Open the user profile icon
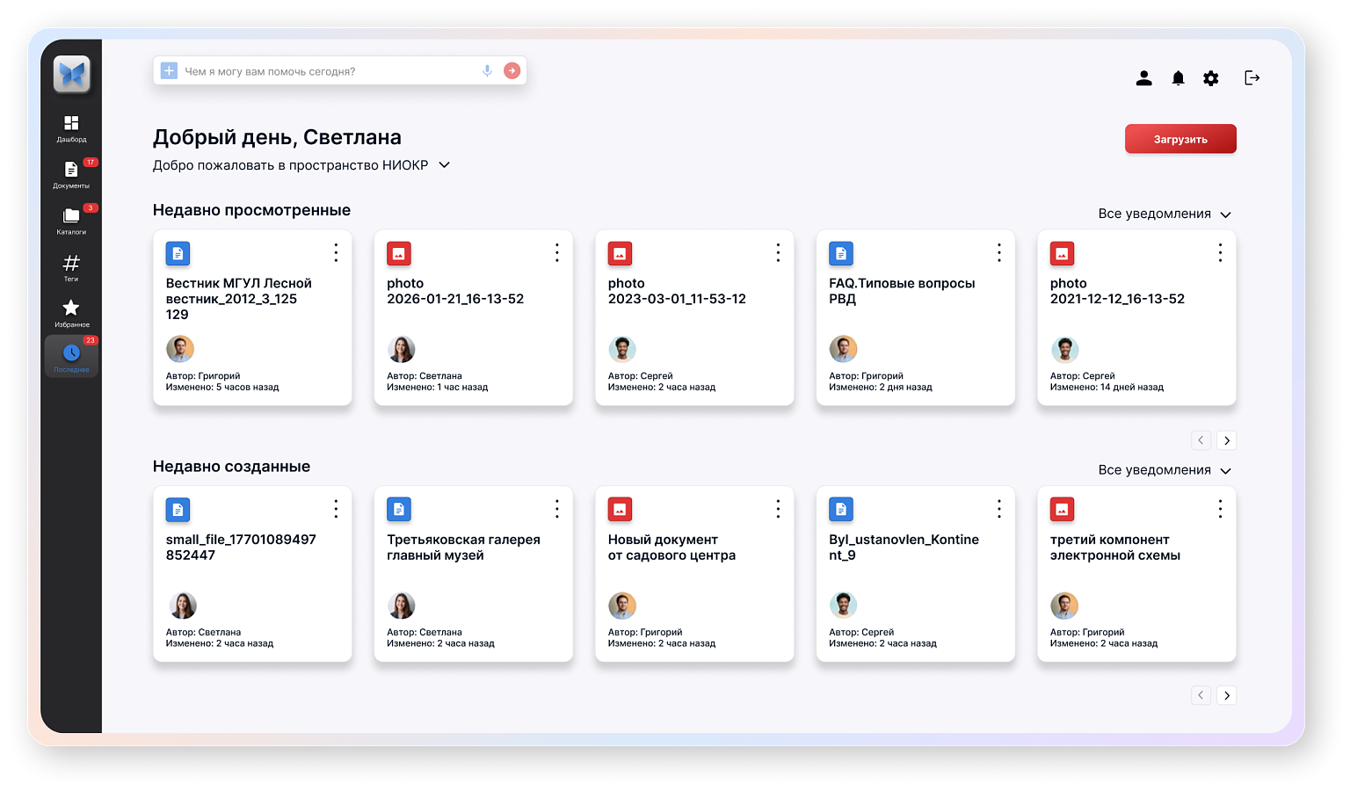This screenshot has width=1350, height=791. [1143, 78]
